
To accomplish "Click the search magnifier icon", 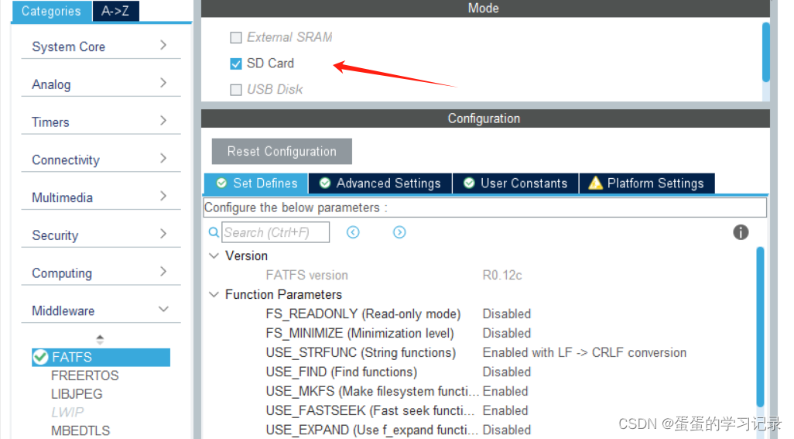I will 214,232.
